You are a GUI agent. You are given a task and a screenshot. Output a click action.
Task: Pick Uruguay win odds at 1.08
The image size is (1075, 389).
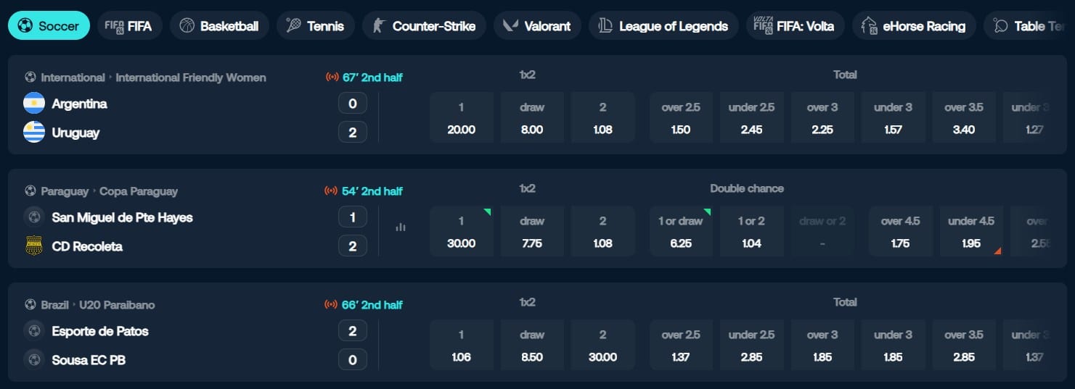coord(602,118)
